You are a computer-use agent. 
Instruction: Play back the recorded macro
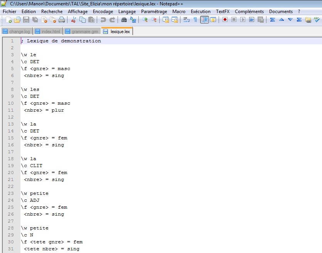tap(243, 20)
